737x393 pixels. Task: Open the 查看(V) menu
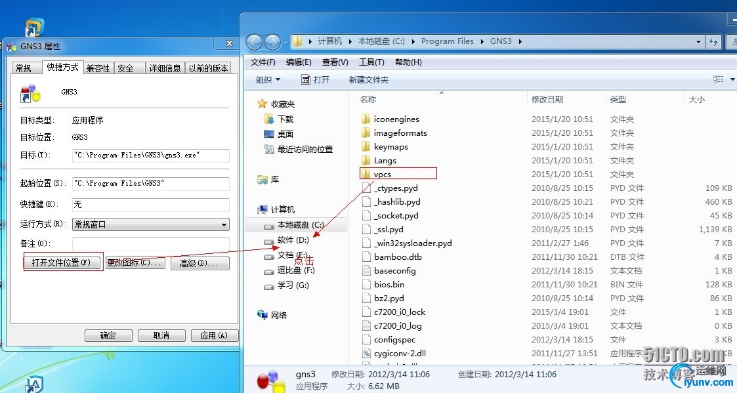335,62
